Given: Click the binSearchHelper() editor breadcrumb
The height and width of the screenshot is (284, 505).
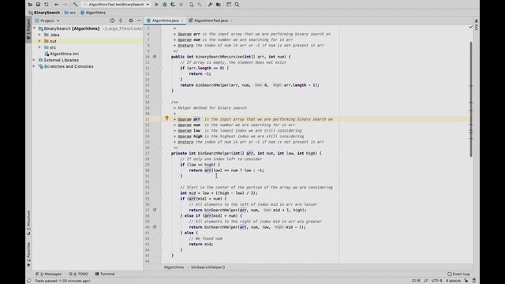Looking at the screenshot, I should 208,267.
